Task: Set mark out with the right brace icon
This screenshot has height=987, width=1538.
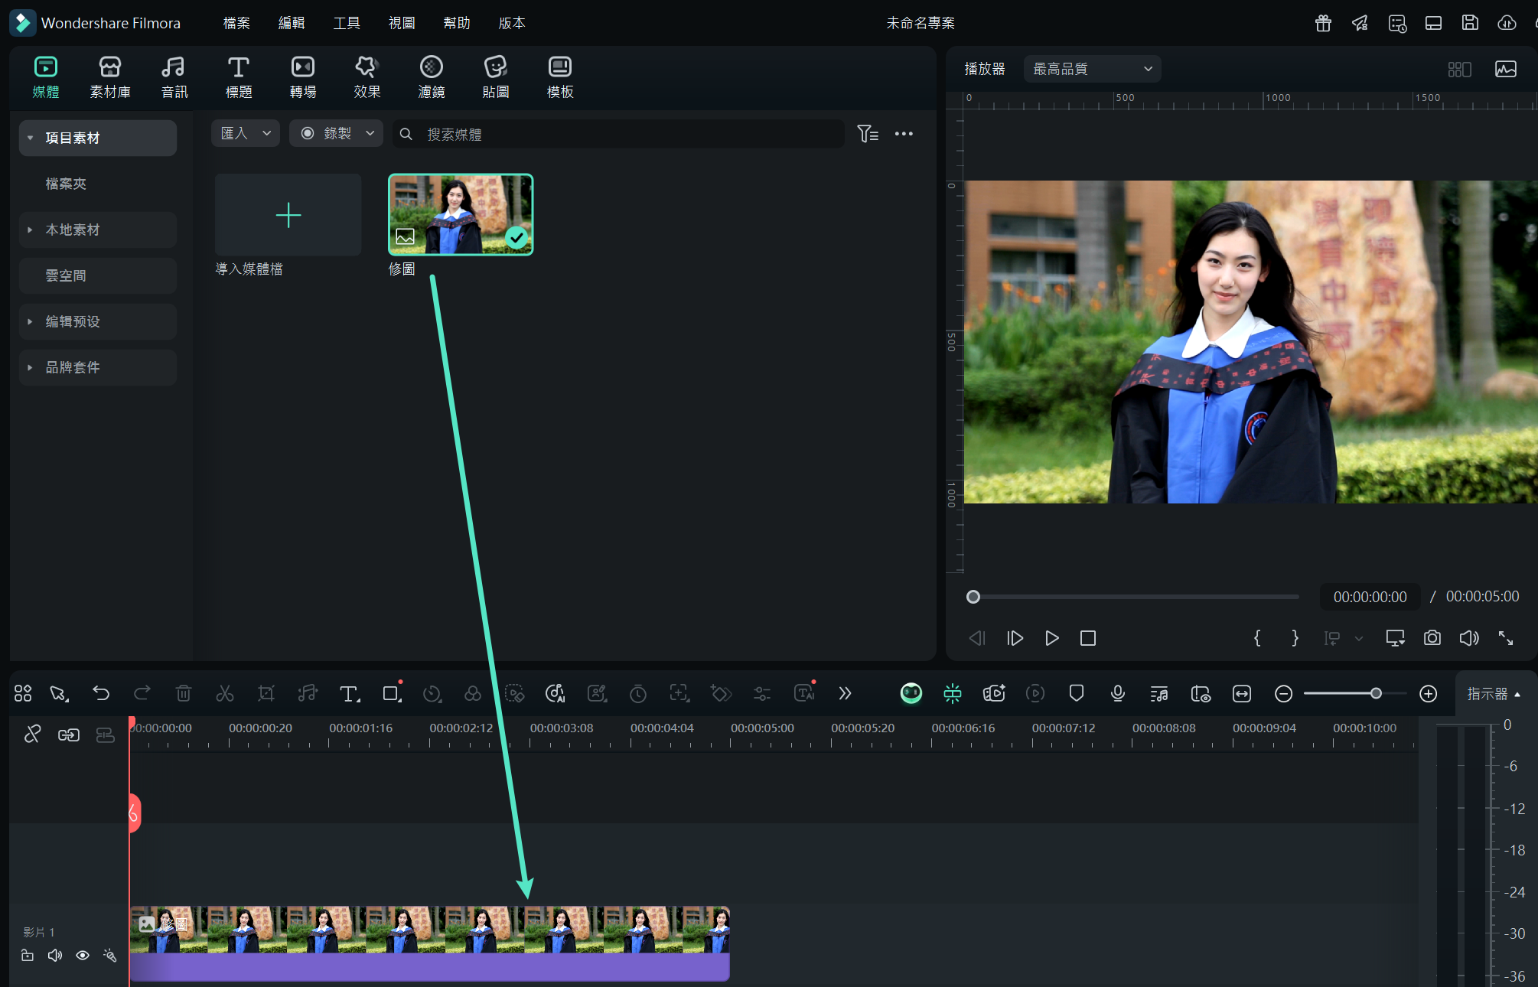Action: point(1295,638)
